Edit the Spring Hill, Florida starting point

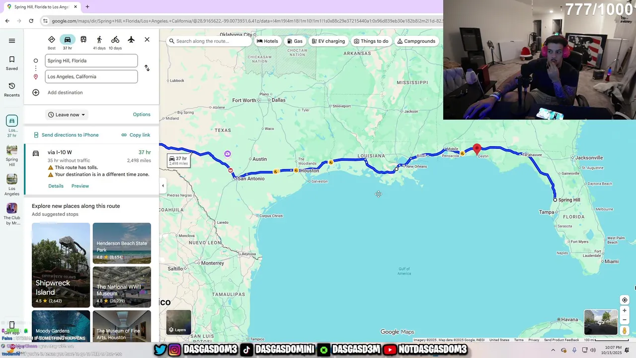pyautogui.click(x=91, y=61)
